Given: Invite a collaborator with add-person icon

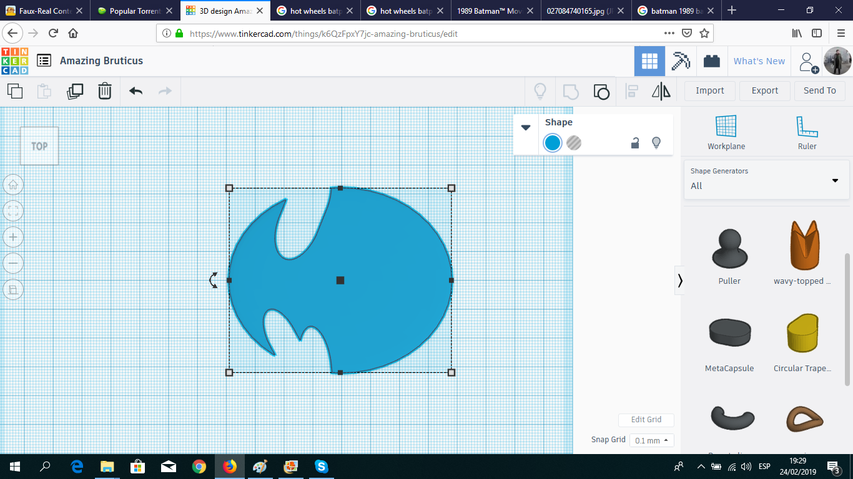Looking at the screenshot, I should click(809, 62).
